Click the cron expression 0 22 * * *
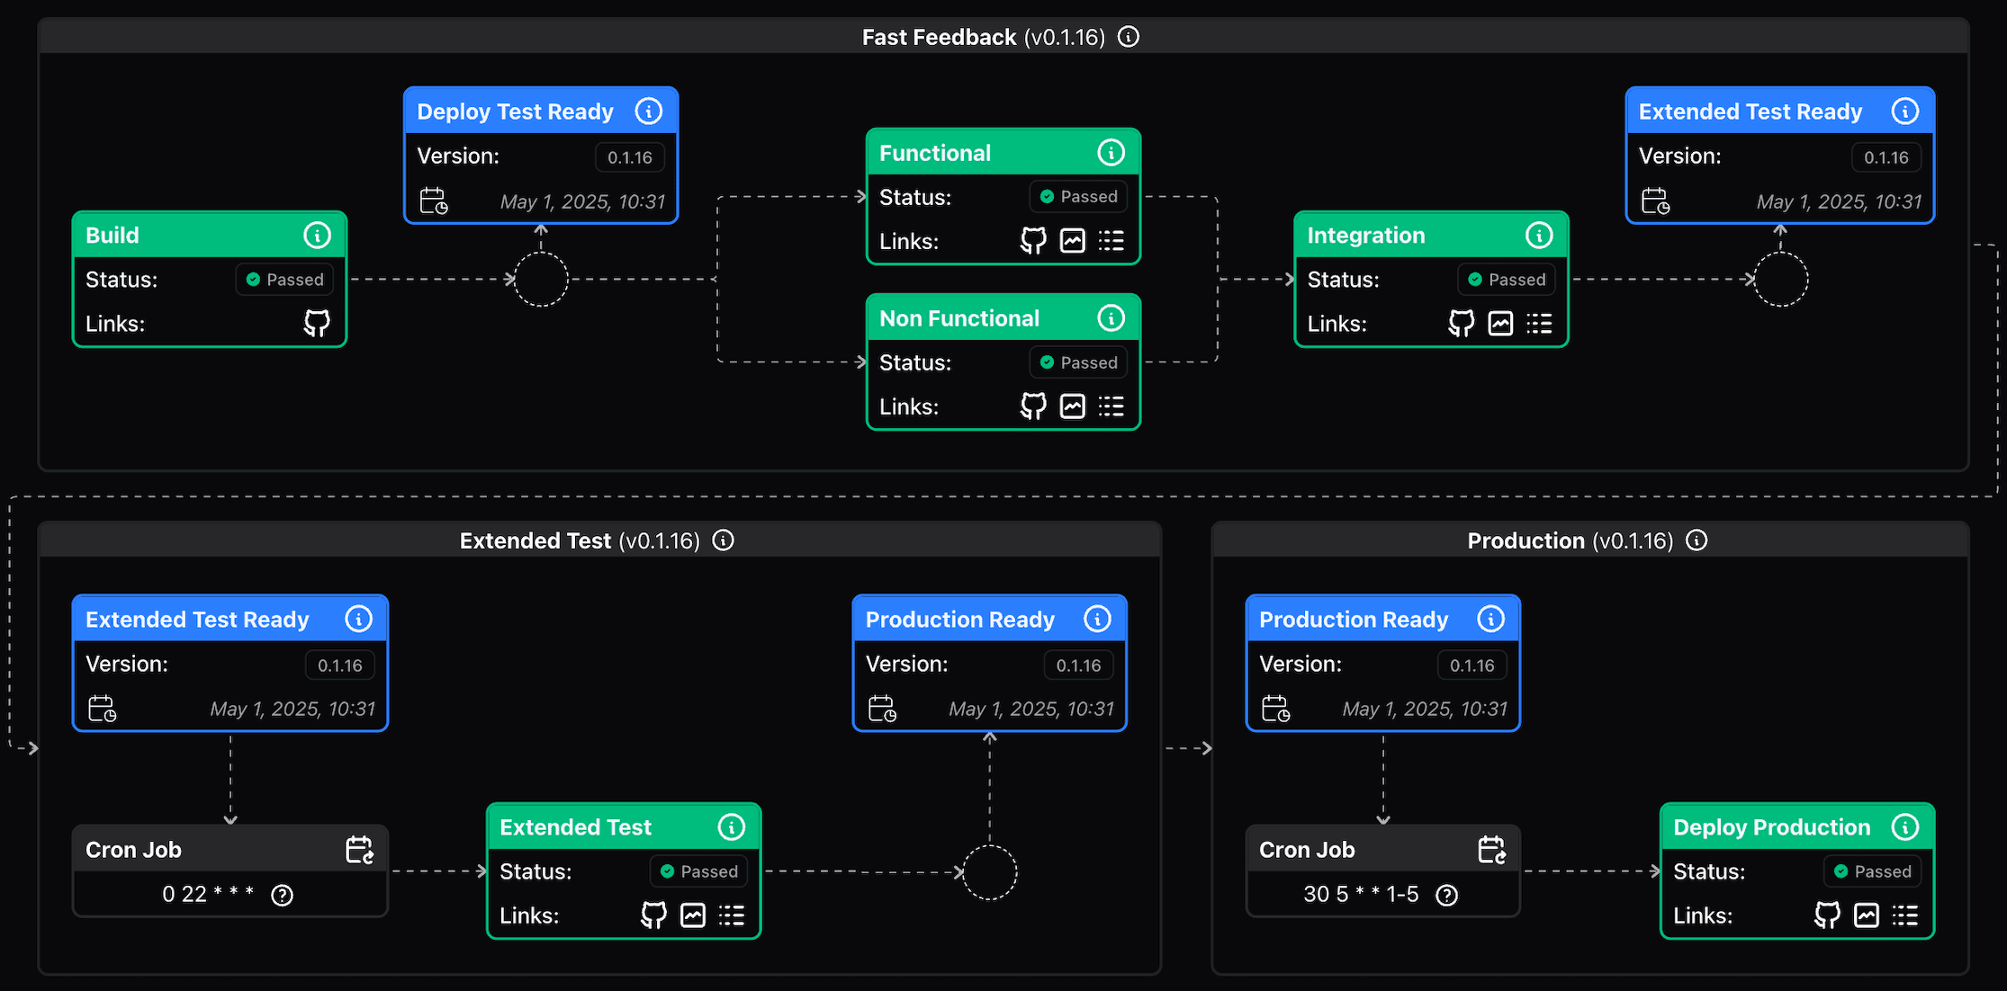Image resolution: width=2007 pixels, height=991 pixels. pos(208,894)
